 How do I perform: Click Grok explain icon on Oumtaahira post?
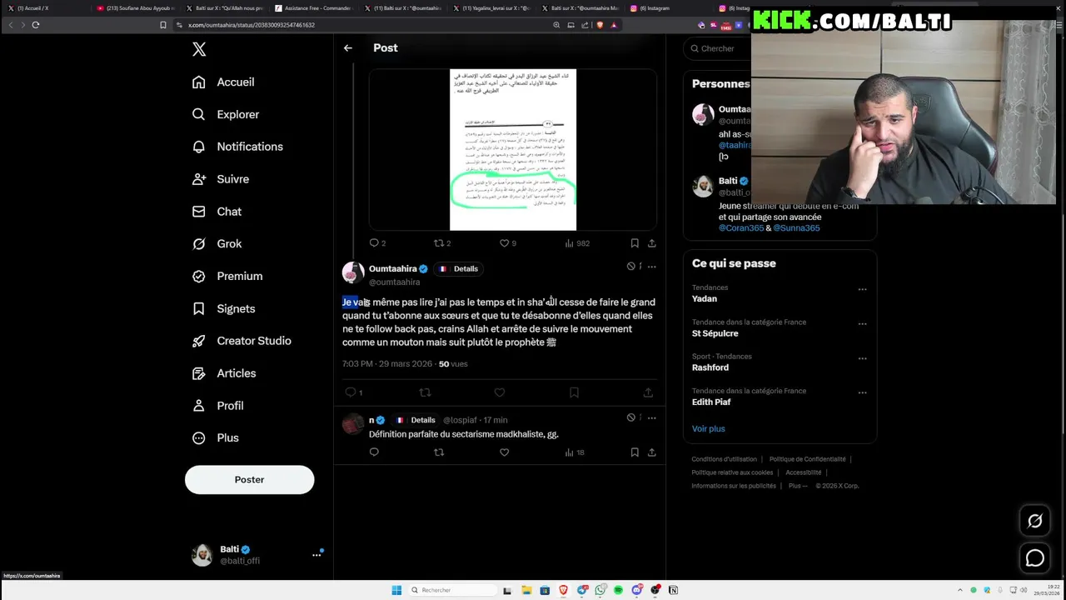coord(631,267)
